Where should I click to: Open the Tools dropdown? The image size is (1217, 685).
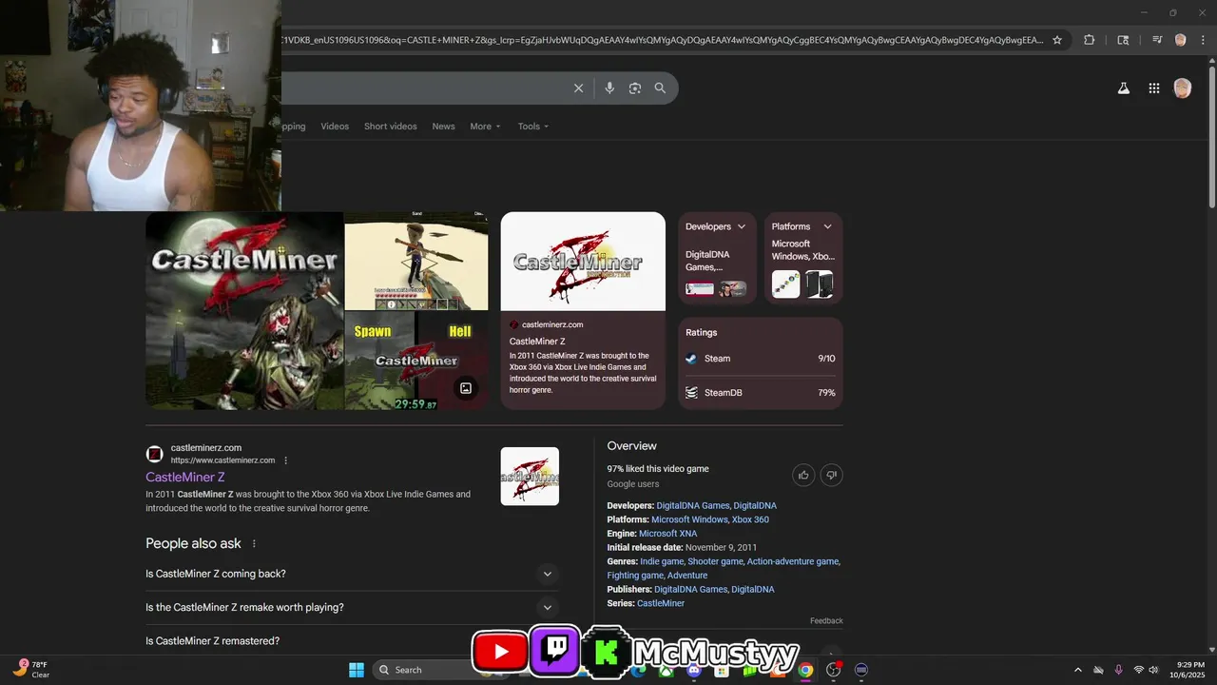532,127
